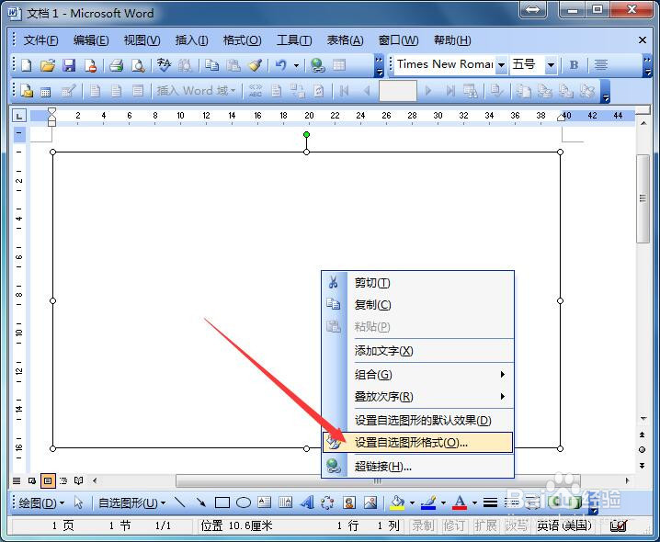Image resolution: width=660 pixels, height=542 pixels.
Task: Expand line color dropdown arrow
Action: pos(443,502)
